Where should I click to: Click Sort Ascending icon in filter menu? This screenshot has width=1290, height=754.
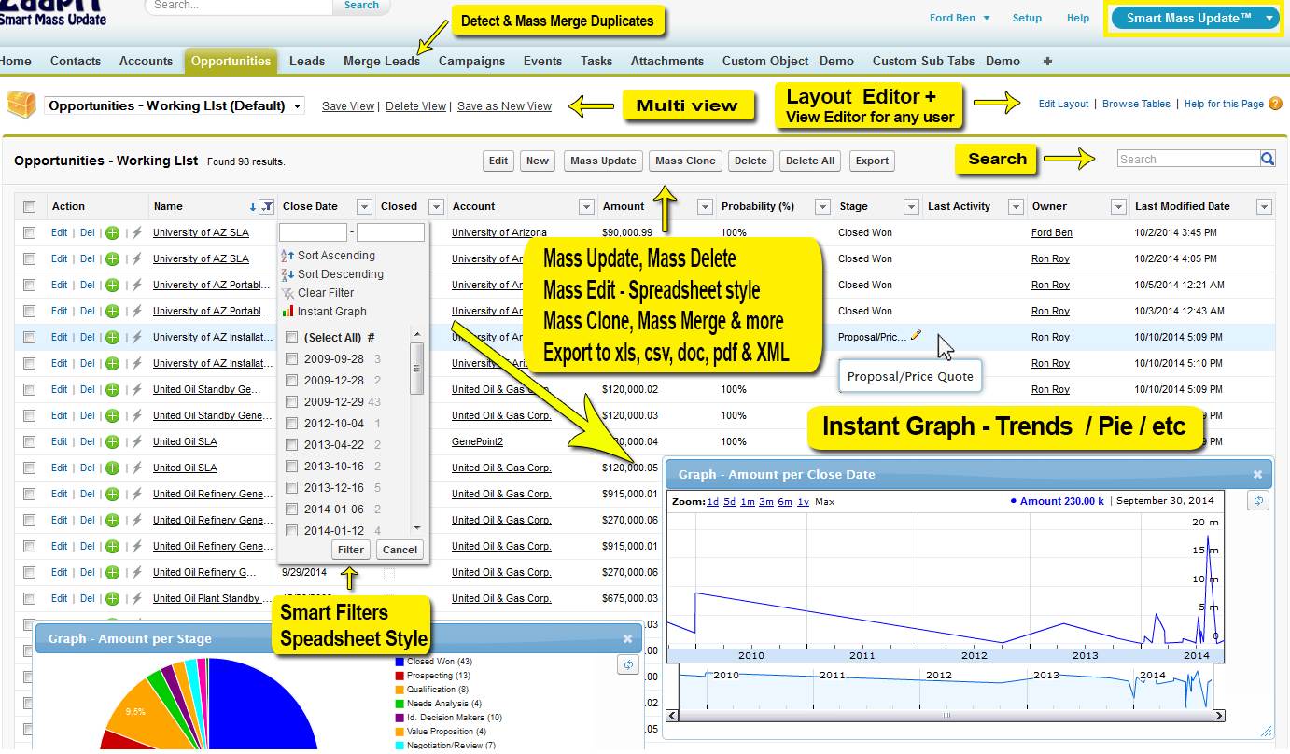coord(288,255)
